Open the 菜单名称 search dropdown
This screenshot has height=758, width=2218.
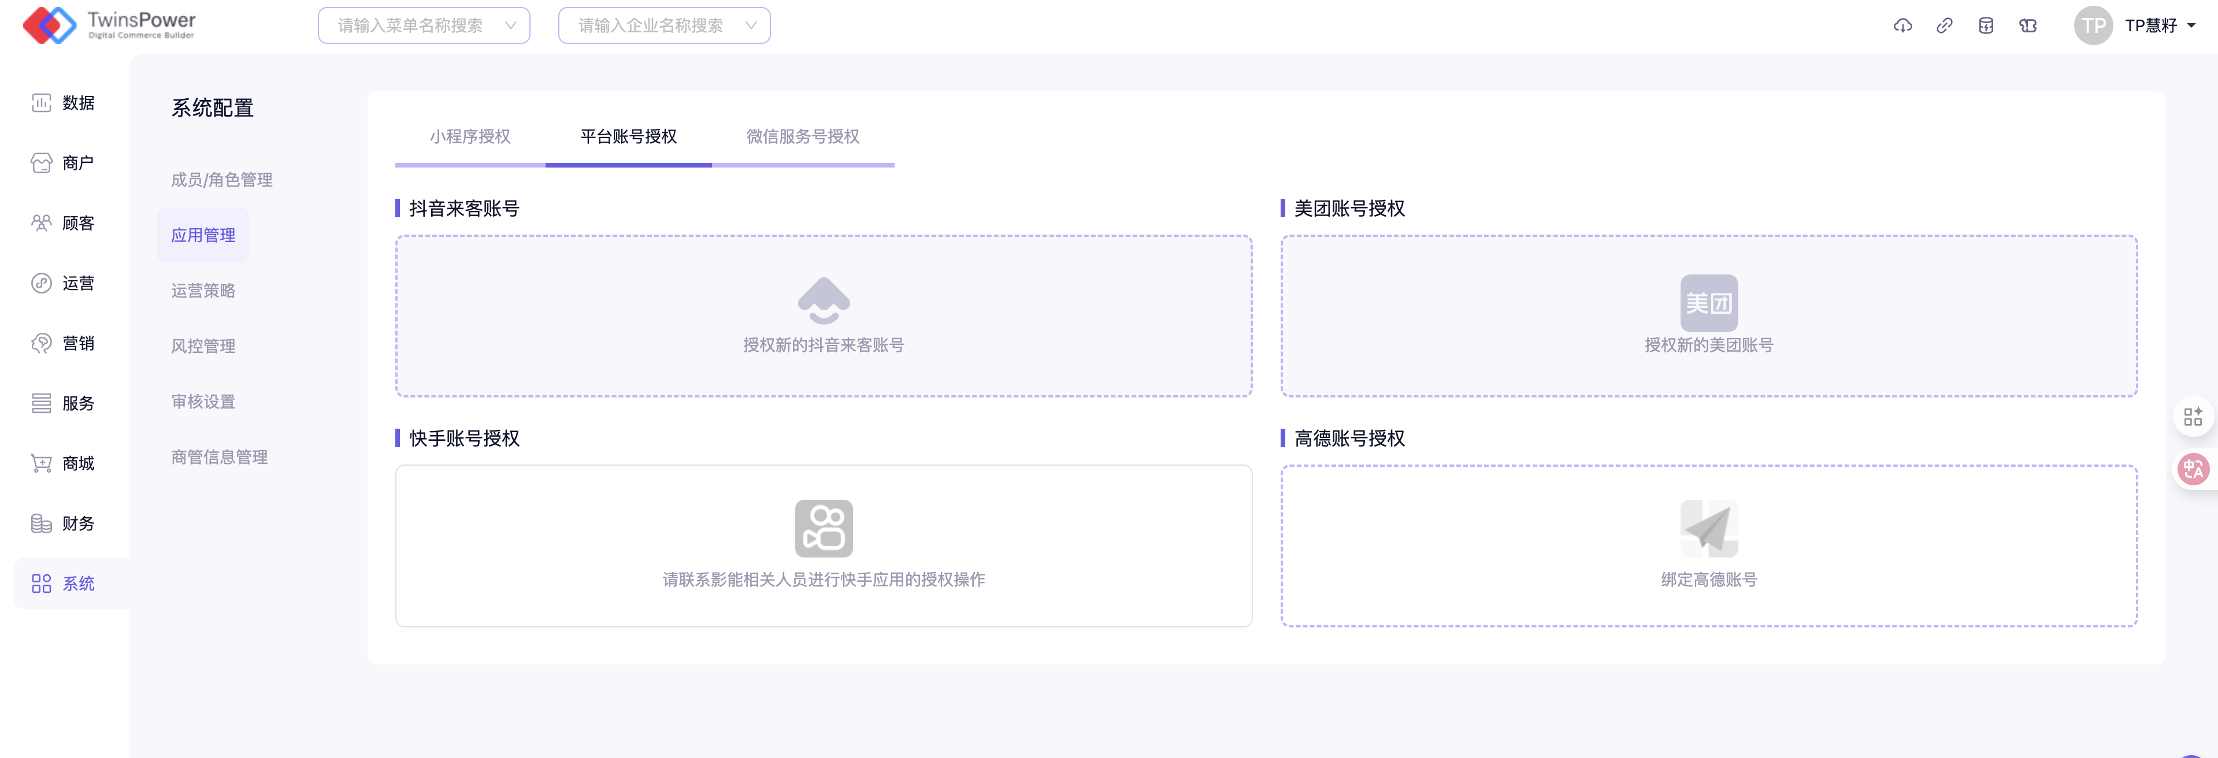pos(423,26)
